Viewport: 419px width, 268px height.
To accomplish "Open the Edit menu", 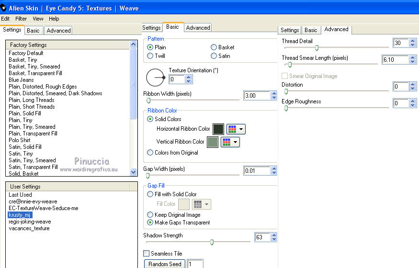I will pos(5,19).
